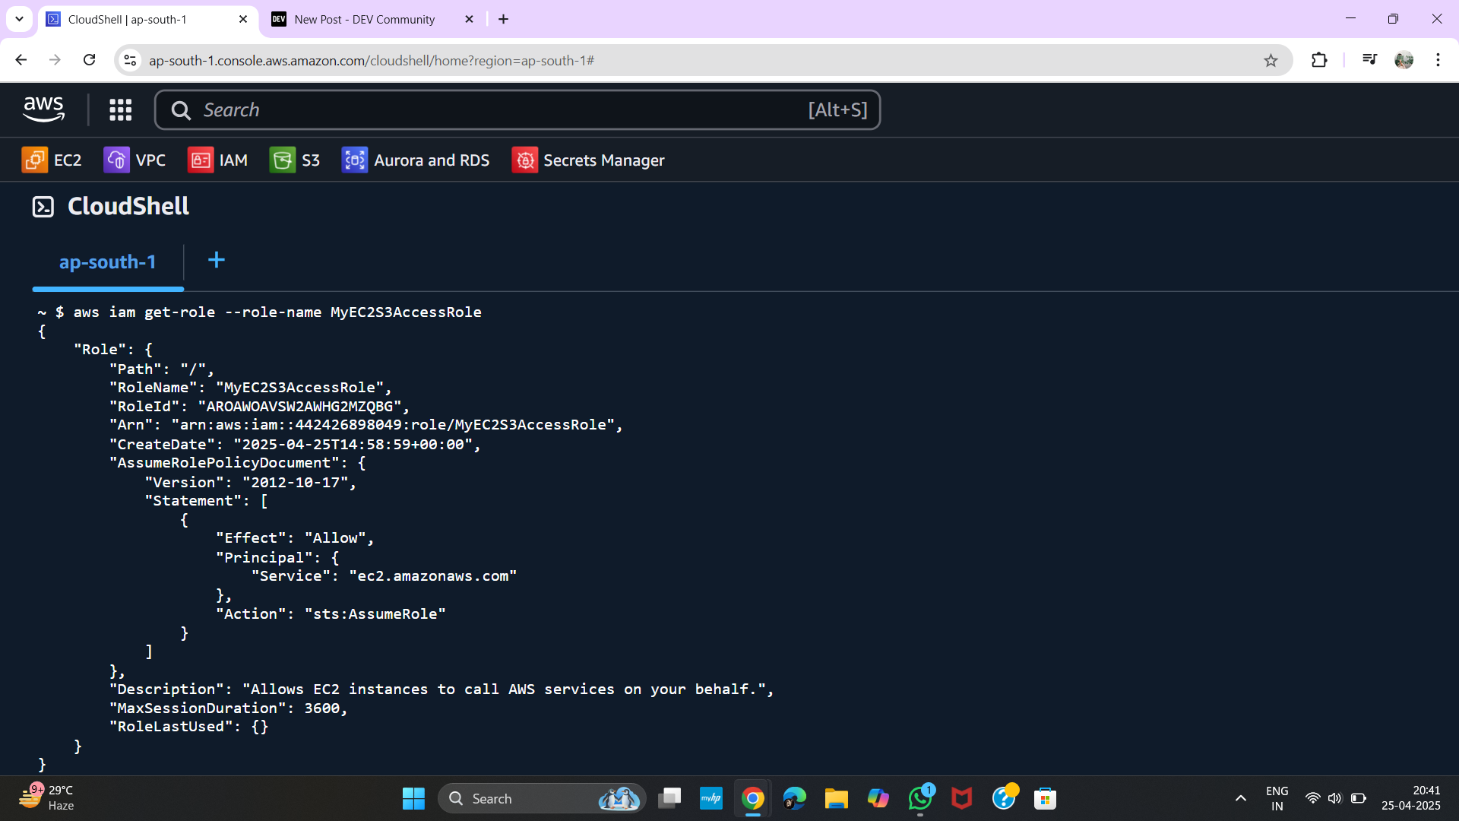The image size is (1459, 821).
Task: Open battery status in system tray
Action: tap(1359, 799)
